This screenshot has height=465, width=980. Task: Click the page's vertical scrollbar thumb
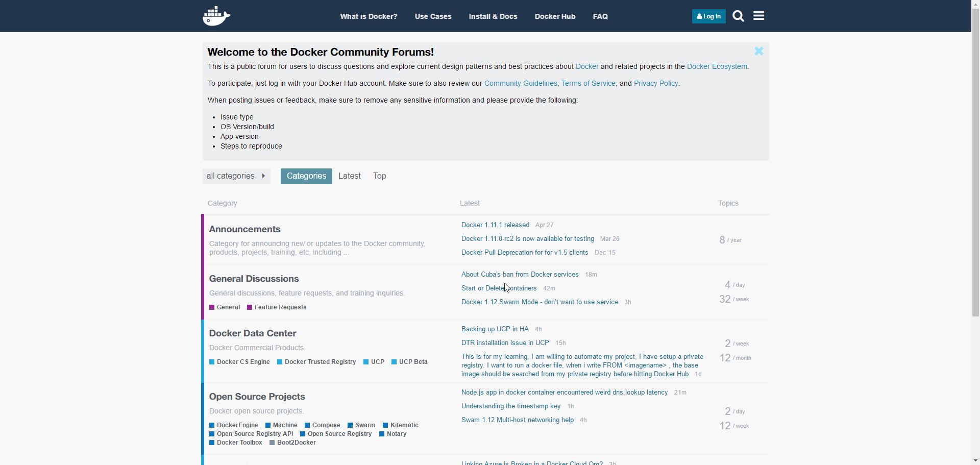[975, 162]
